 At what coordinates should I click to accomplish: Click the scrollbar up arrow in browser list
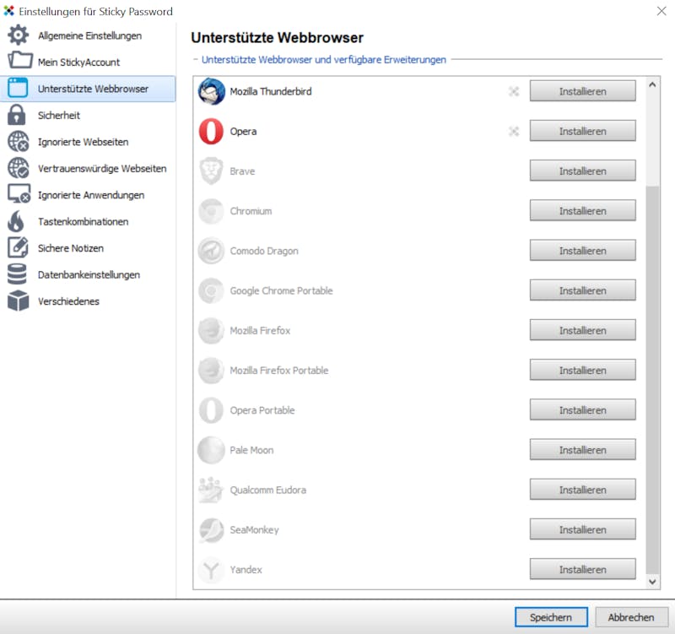coord(652,85)
